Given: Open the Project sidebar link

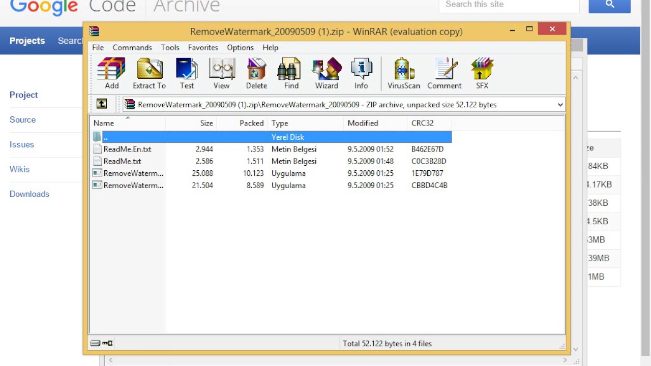Looking at the screenshot, I should tap(24, 95).
